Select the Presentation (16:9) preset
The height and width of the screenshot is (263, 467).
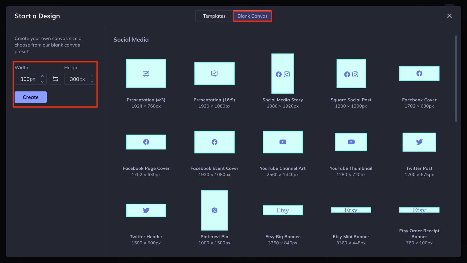point(214,74)
